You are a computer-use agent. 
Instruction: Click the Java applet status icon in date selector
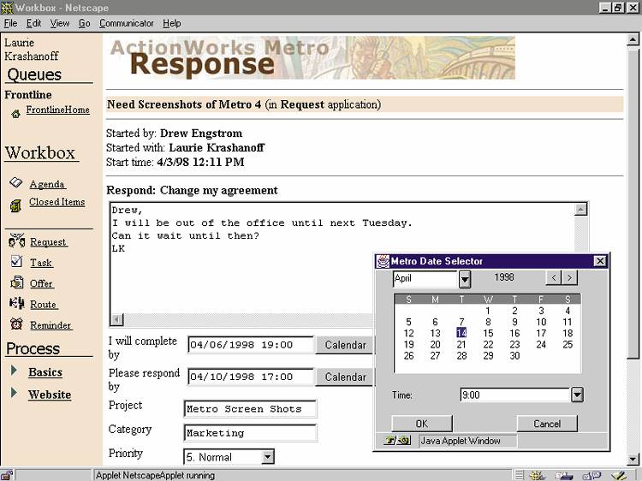397,441
